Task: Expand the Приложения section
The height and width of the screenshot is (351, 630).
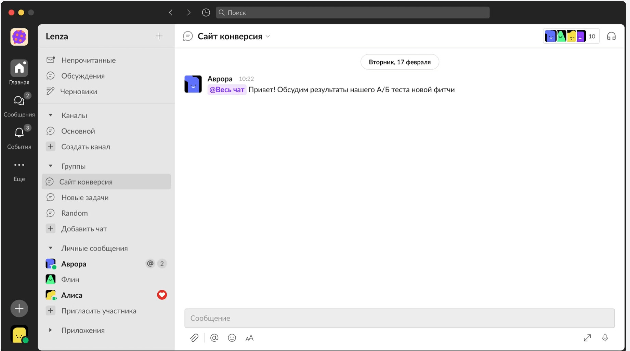Action: click(51, 330)
